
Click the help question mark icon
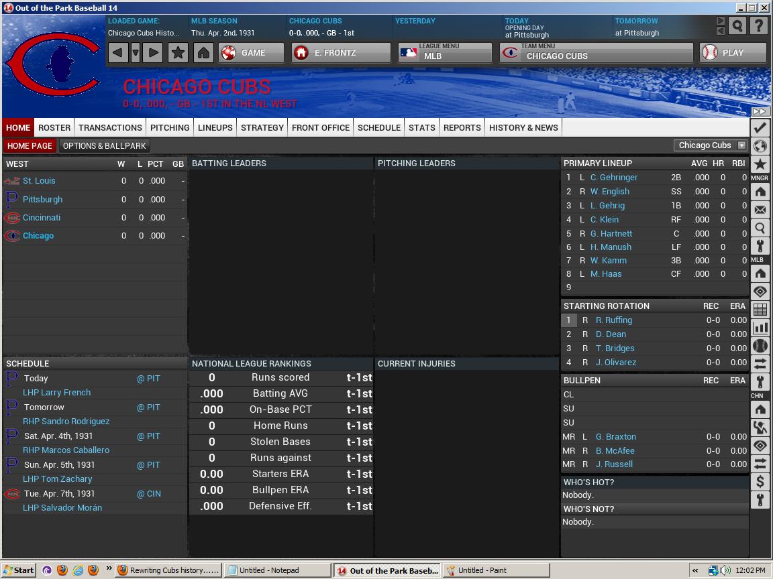[x=758, y=25]
